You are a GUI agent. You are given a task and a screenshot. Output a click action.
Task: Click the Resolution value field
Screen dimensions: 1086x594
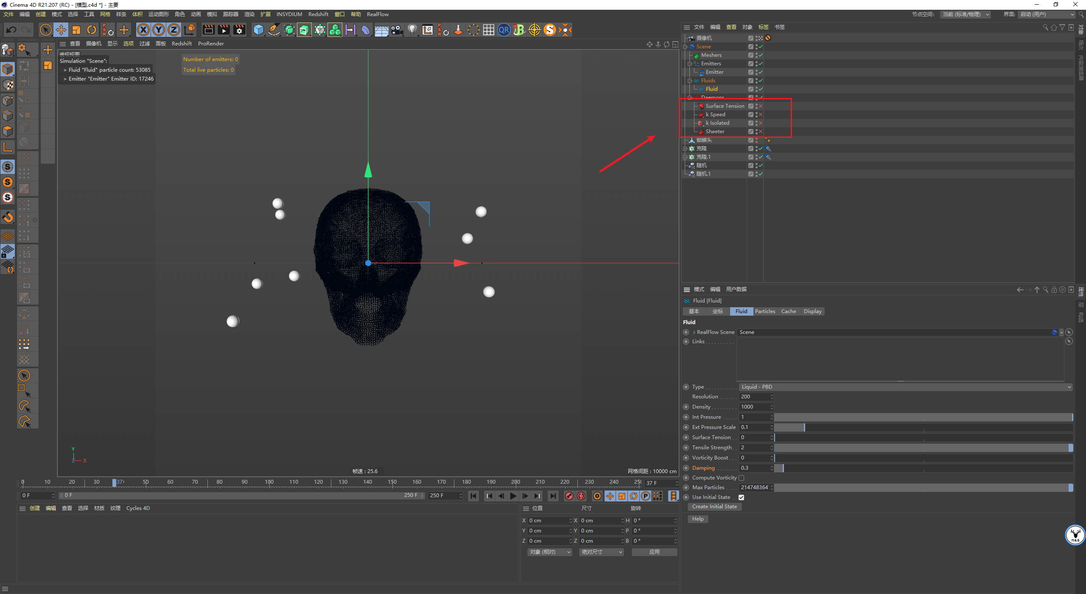(755, 397)
